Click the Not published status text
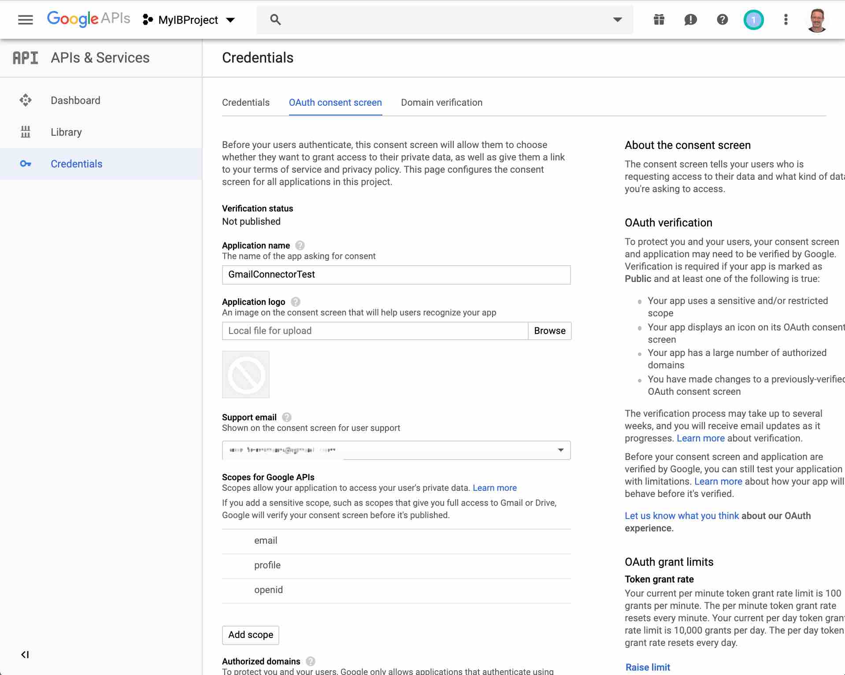 pyautogui.click(x=251, y=222)
